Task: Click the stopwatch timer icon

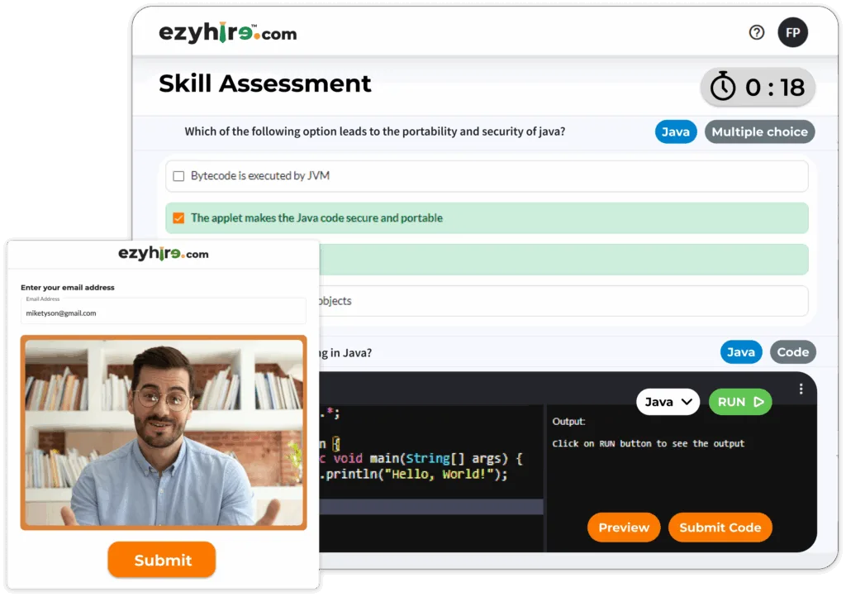Action: (x=723, y=87)
